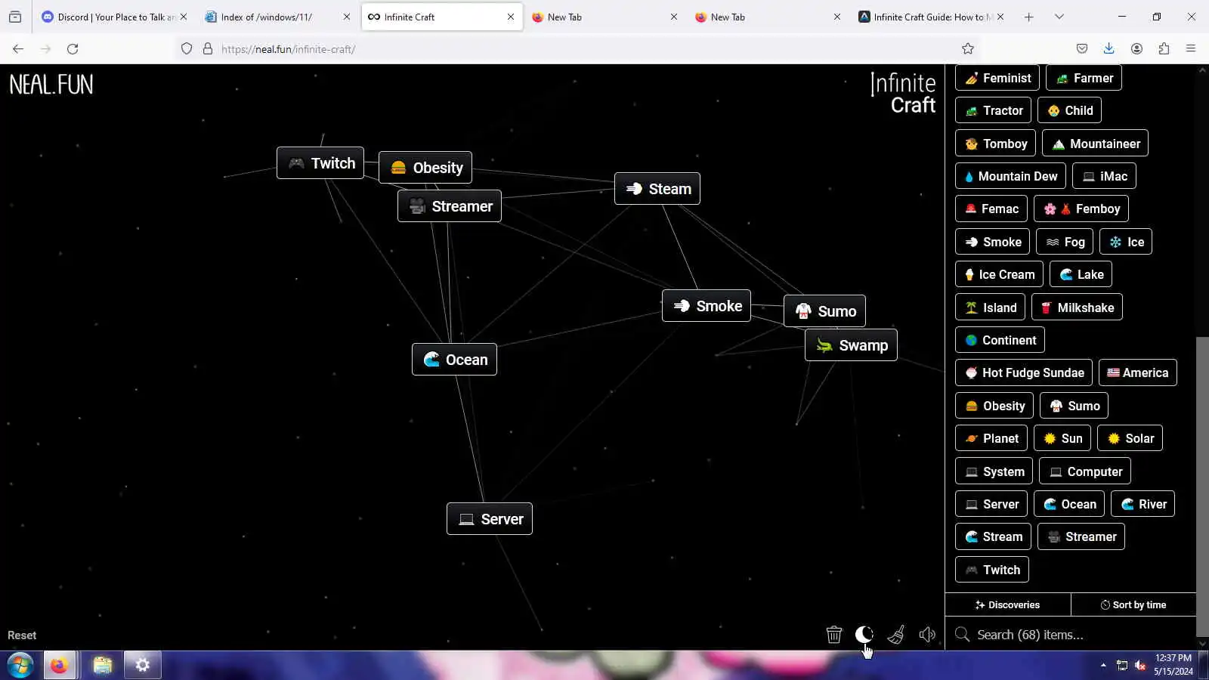Open the Firefox application menu
Screen dimensions: 1209x680
coord(1191,49)
